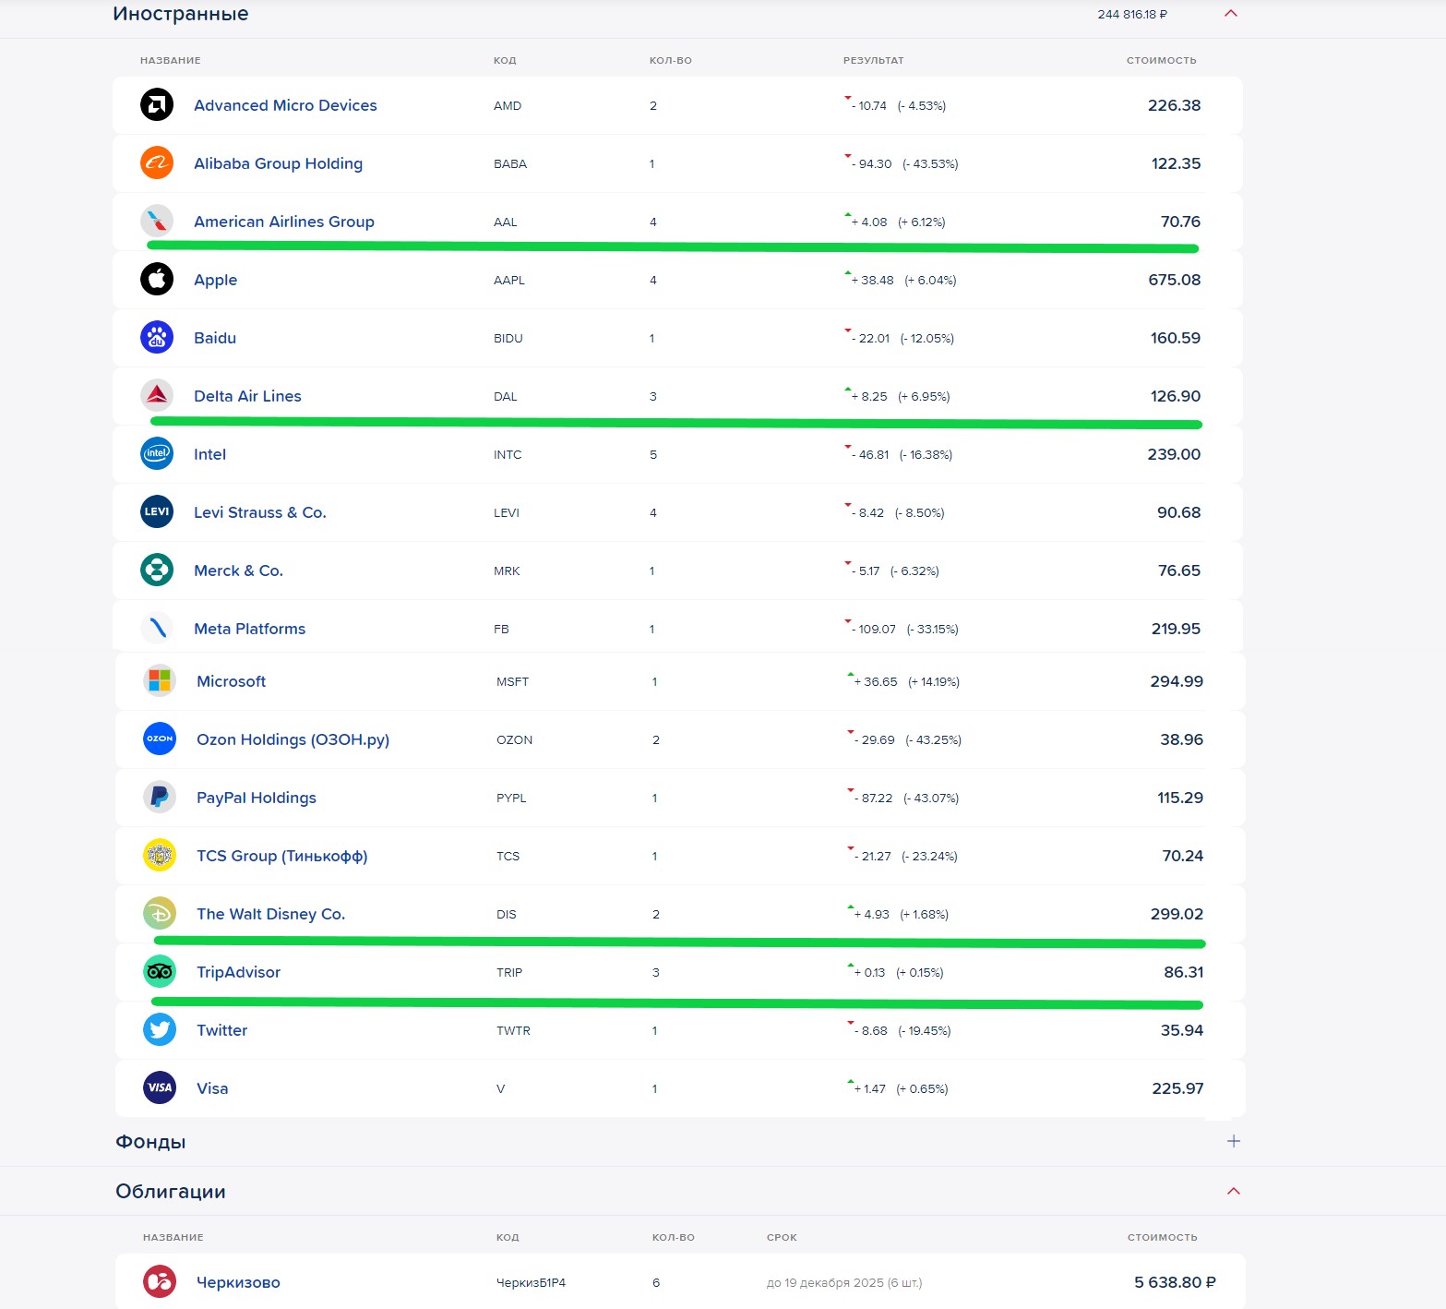Collapse the Иностранные section with the chevron

(1231, 13)
